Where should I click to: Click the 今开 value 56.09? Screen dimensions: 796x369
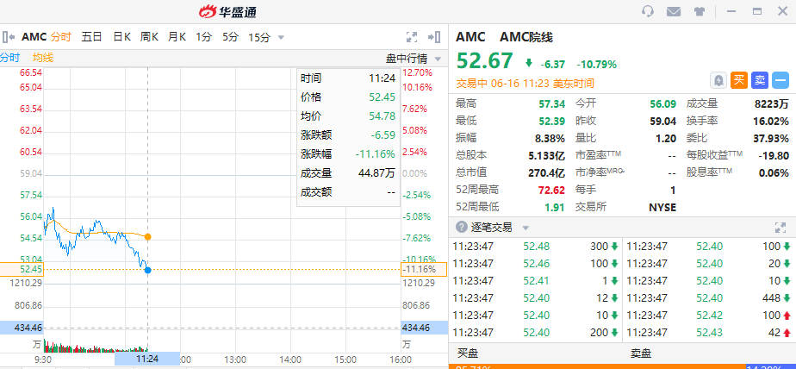663,104
